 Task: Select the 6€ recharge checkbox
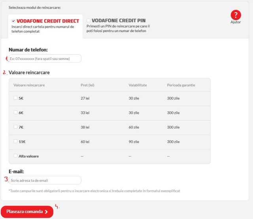(x=15, y=112)
